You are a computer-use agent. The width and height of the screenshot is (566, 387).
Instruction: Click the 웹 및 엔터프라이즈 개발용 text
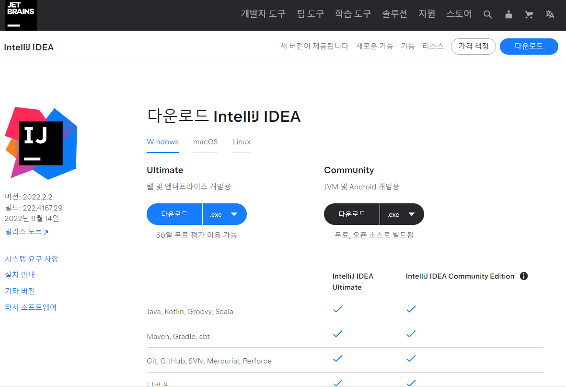[189, 187]
